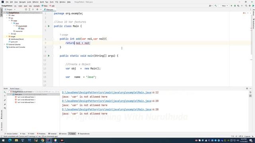Collapse all in Project panel toolbar
This screenshot has height=143, width=255.
[x=33, y=10]
